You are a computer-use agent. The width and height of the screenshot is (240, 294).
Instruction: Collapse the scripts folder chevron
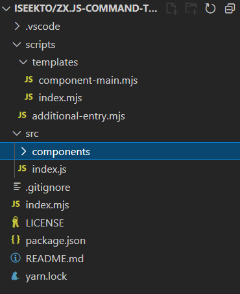click(x=17, y=45)
